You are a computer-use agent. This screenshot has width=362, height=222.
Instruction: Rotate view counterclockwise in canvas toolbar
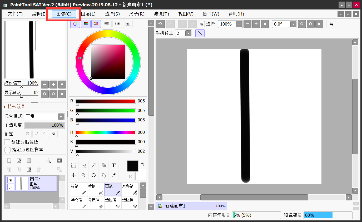pos(302,24)
